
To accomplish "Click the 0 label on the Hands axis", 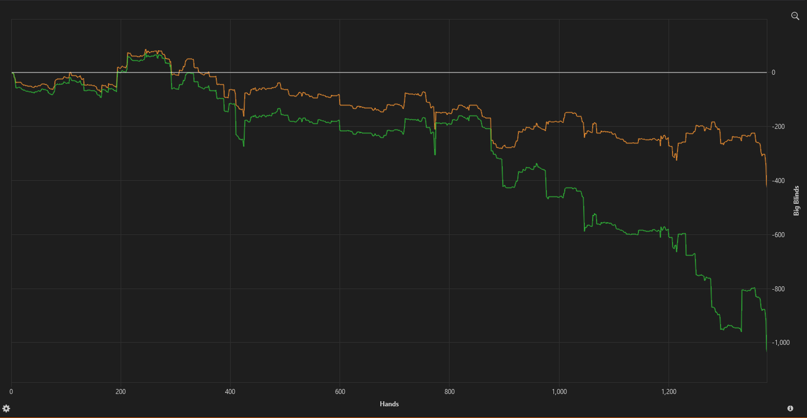I will 11,392.
